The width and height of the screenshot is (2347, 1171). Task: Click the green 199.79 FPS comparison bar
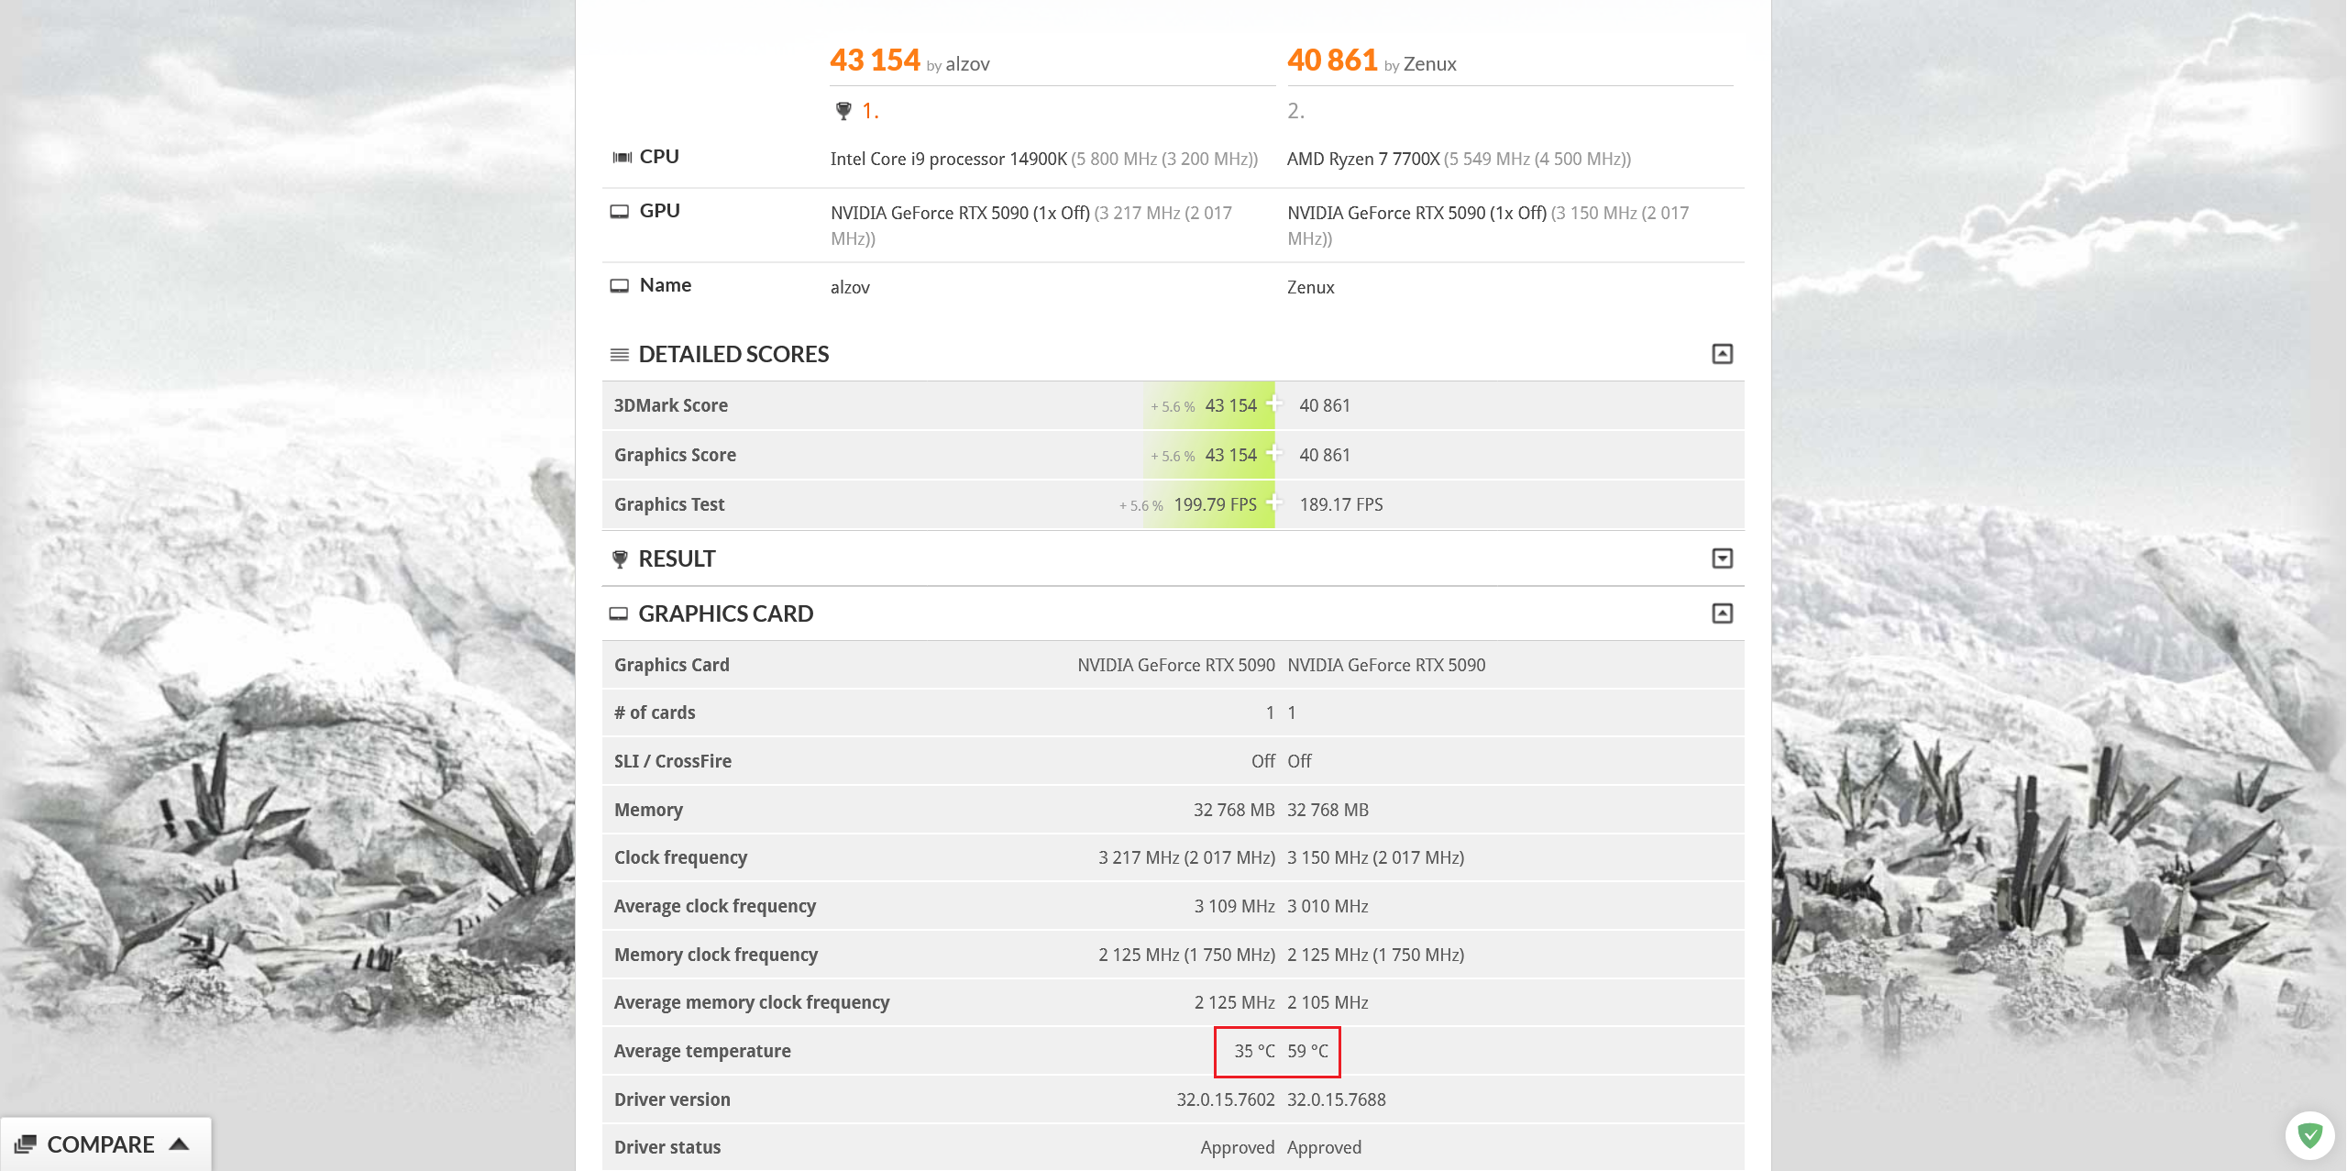[x=1214, y=504]
